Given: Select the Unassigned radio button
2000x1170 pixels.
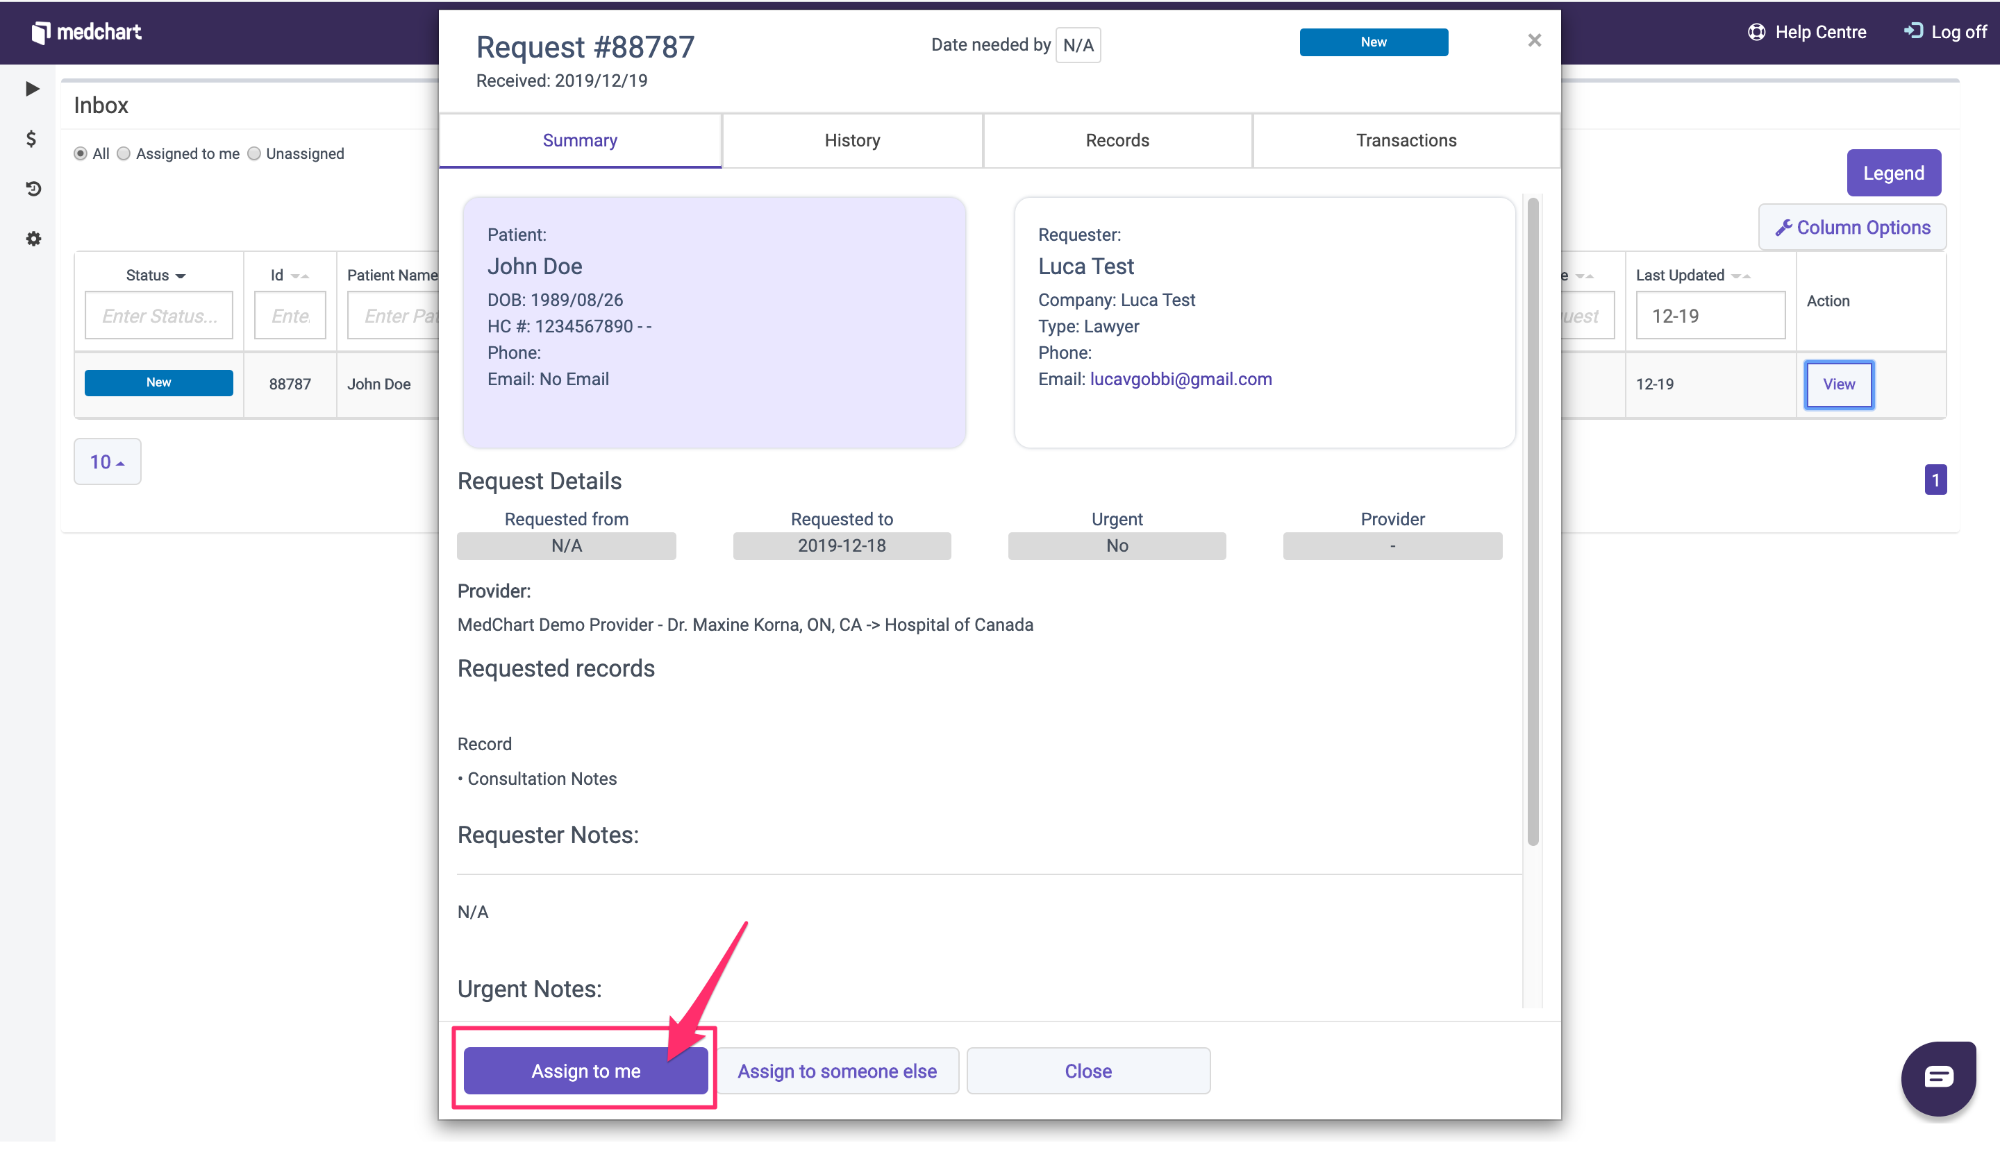Looking at the screenshot, I should point(254,153).
